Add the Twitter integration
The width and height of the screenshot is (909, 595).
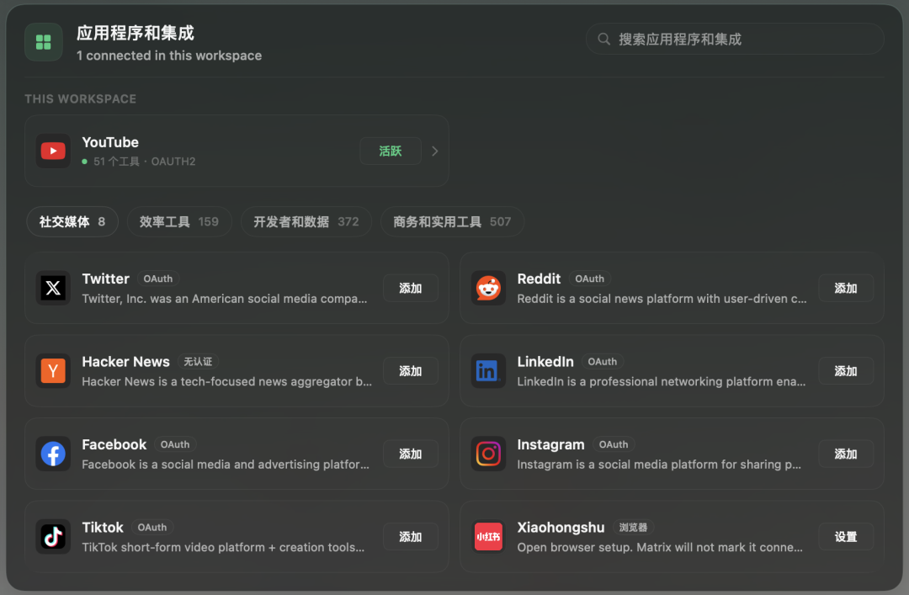411,288
